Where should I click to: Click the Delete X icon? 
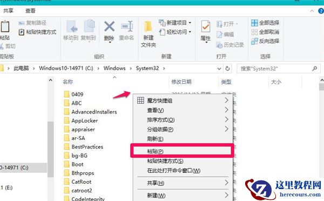[x=109, y=26]
